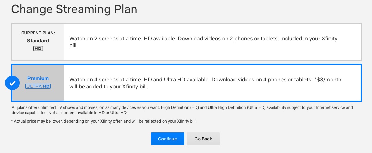Select the Premium plan label
The image size is (372, 153).
(38, 78)
